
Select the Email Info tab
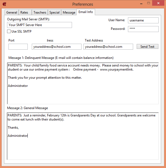(x=86, y=12)
